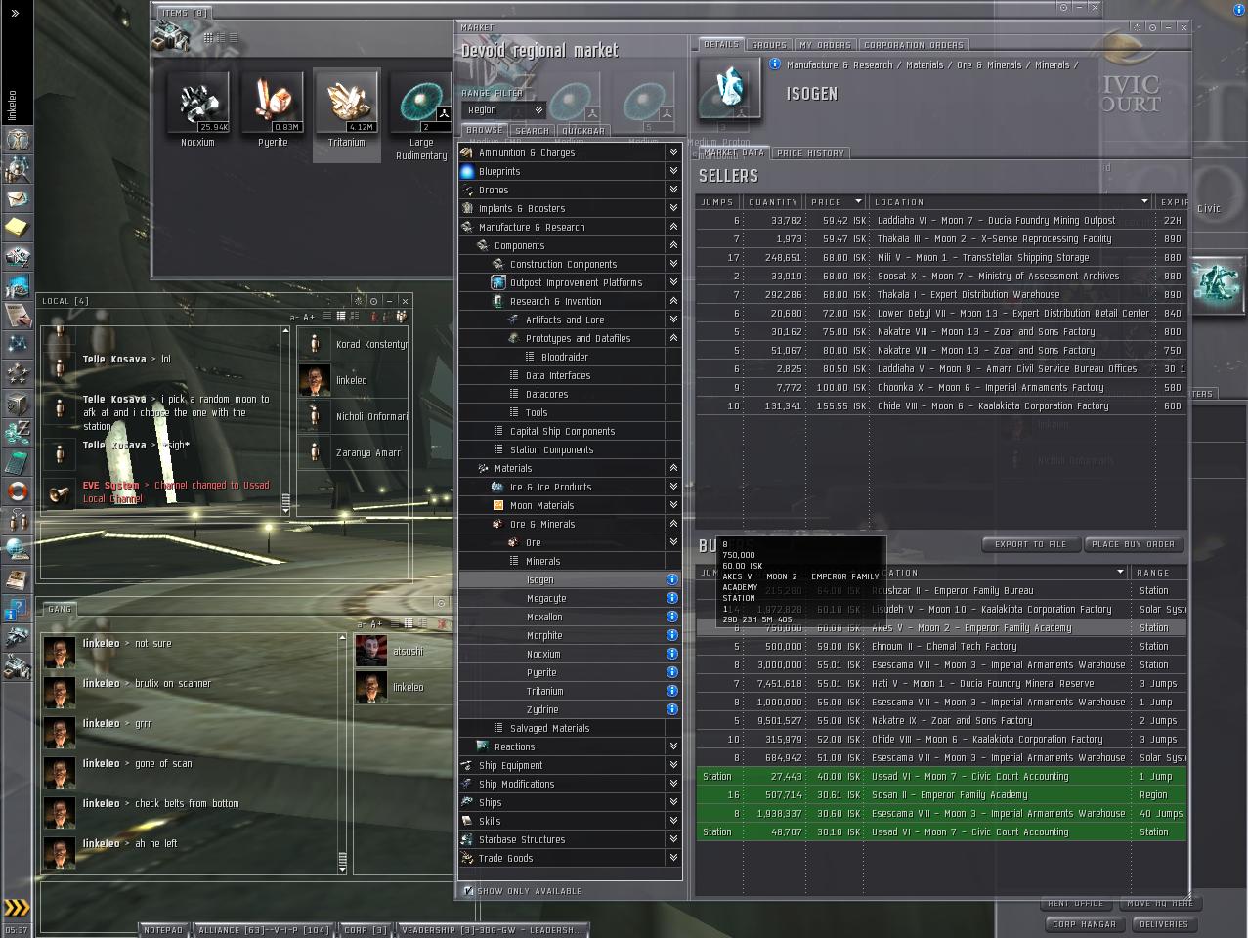Collapse the Ore & Minerals group
This screenshot has width=1248, height=938.
click(672, 524)
